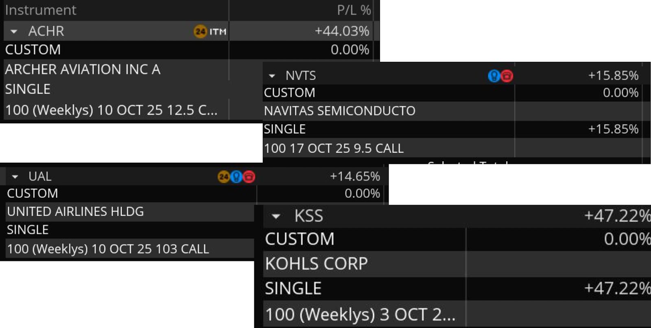Click the ITM indicator next to ACHR
651x328 pixels.
click(218, 31)
